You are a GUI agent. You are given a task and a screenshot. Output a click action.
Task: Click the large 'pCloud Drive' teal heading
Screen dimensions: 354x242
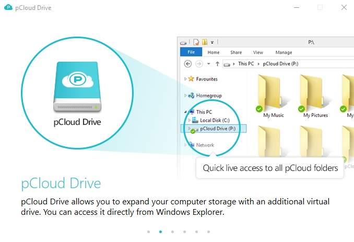tap(61, 183)
